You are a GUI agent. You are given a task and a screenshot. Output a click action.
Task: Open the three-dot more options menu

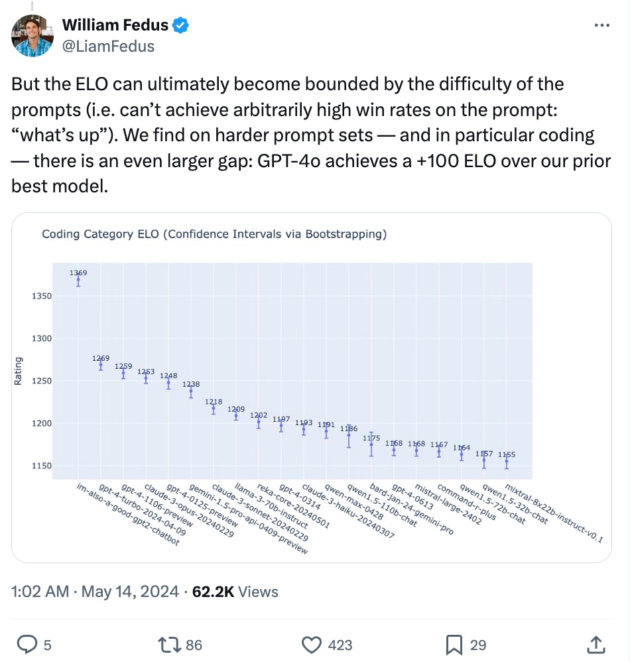(x=601, y=26)
